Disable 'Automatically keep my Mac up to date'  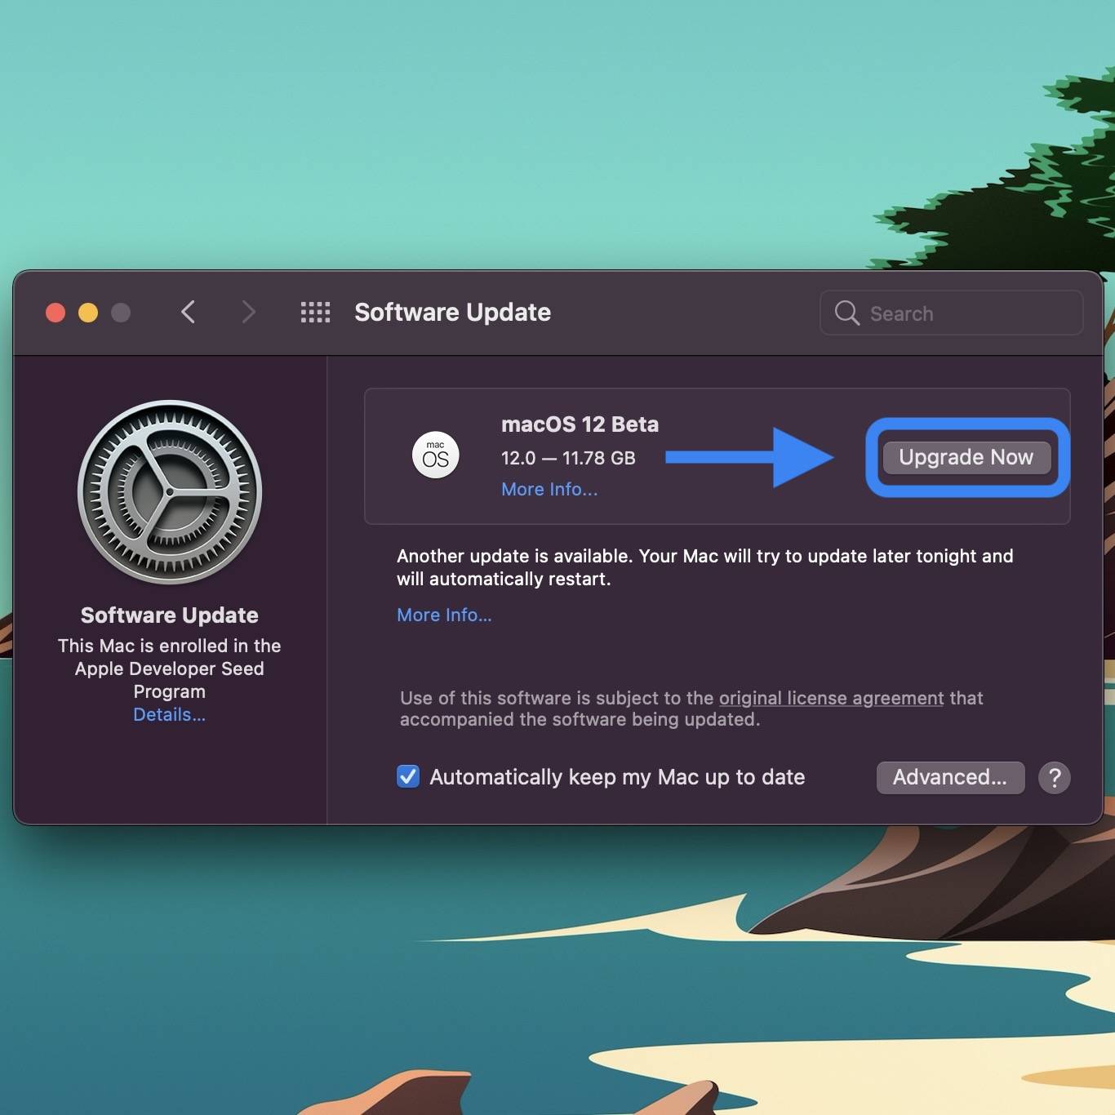[x=408, y=776]
